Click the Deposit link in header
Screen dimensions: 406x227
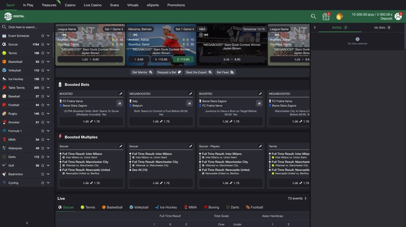(x=386, y=19)
